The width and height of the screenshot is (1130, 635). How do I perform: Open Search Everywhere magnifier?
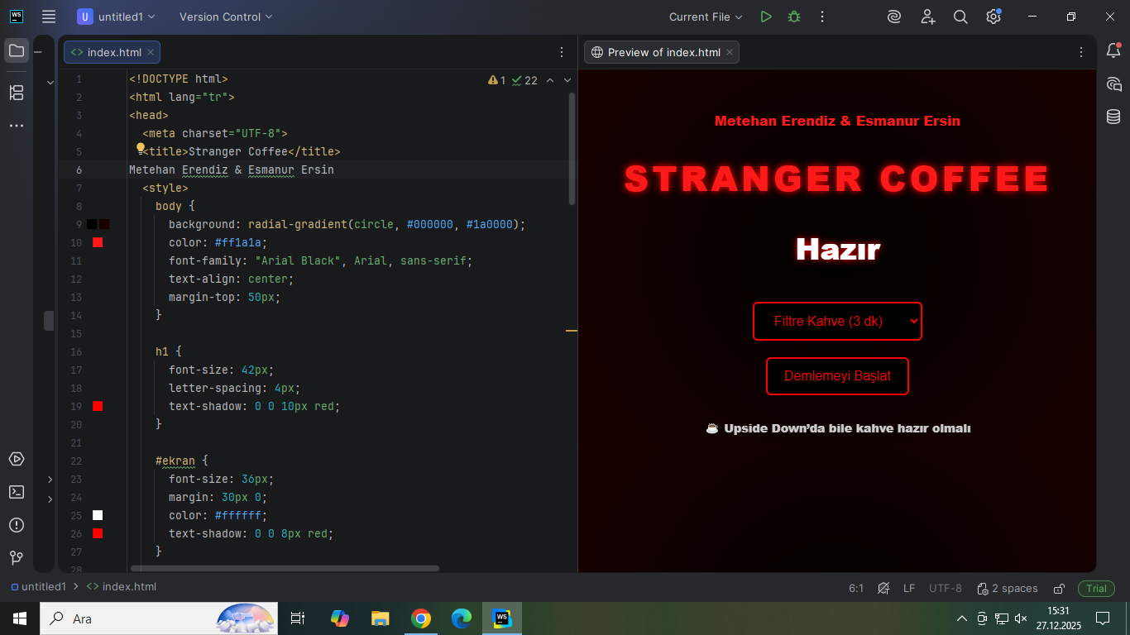960,17
